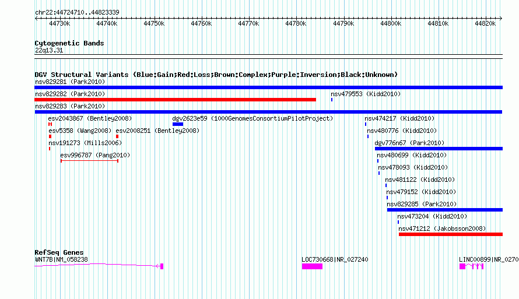This screenshot has height=299, width=519.
Task: Click the esv2043867 (Bentley2008) label
Action: coord(90,118)
